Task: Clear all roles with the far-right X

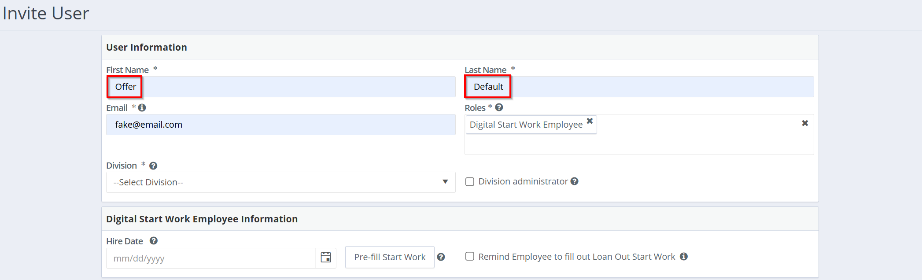Action: pos(804,123)
